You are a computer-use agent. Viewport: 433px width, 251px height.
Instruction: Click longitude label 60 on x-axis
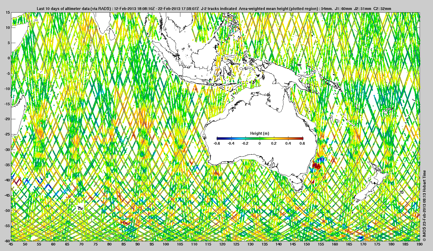(53, 244)
